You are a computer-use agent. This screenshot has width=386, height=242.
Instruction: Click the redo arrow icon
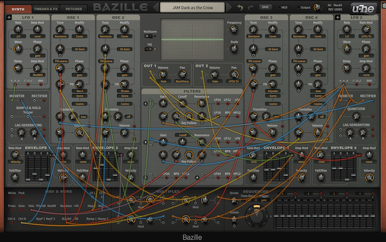click(x=251, y=8)
